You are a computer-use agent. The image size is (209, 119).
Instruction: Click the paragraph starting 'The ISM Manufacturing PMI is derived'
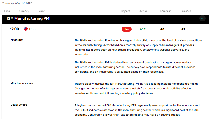coord(135,67)
